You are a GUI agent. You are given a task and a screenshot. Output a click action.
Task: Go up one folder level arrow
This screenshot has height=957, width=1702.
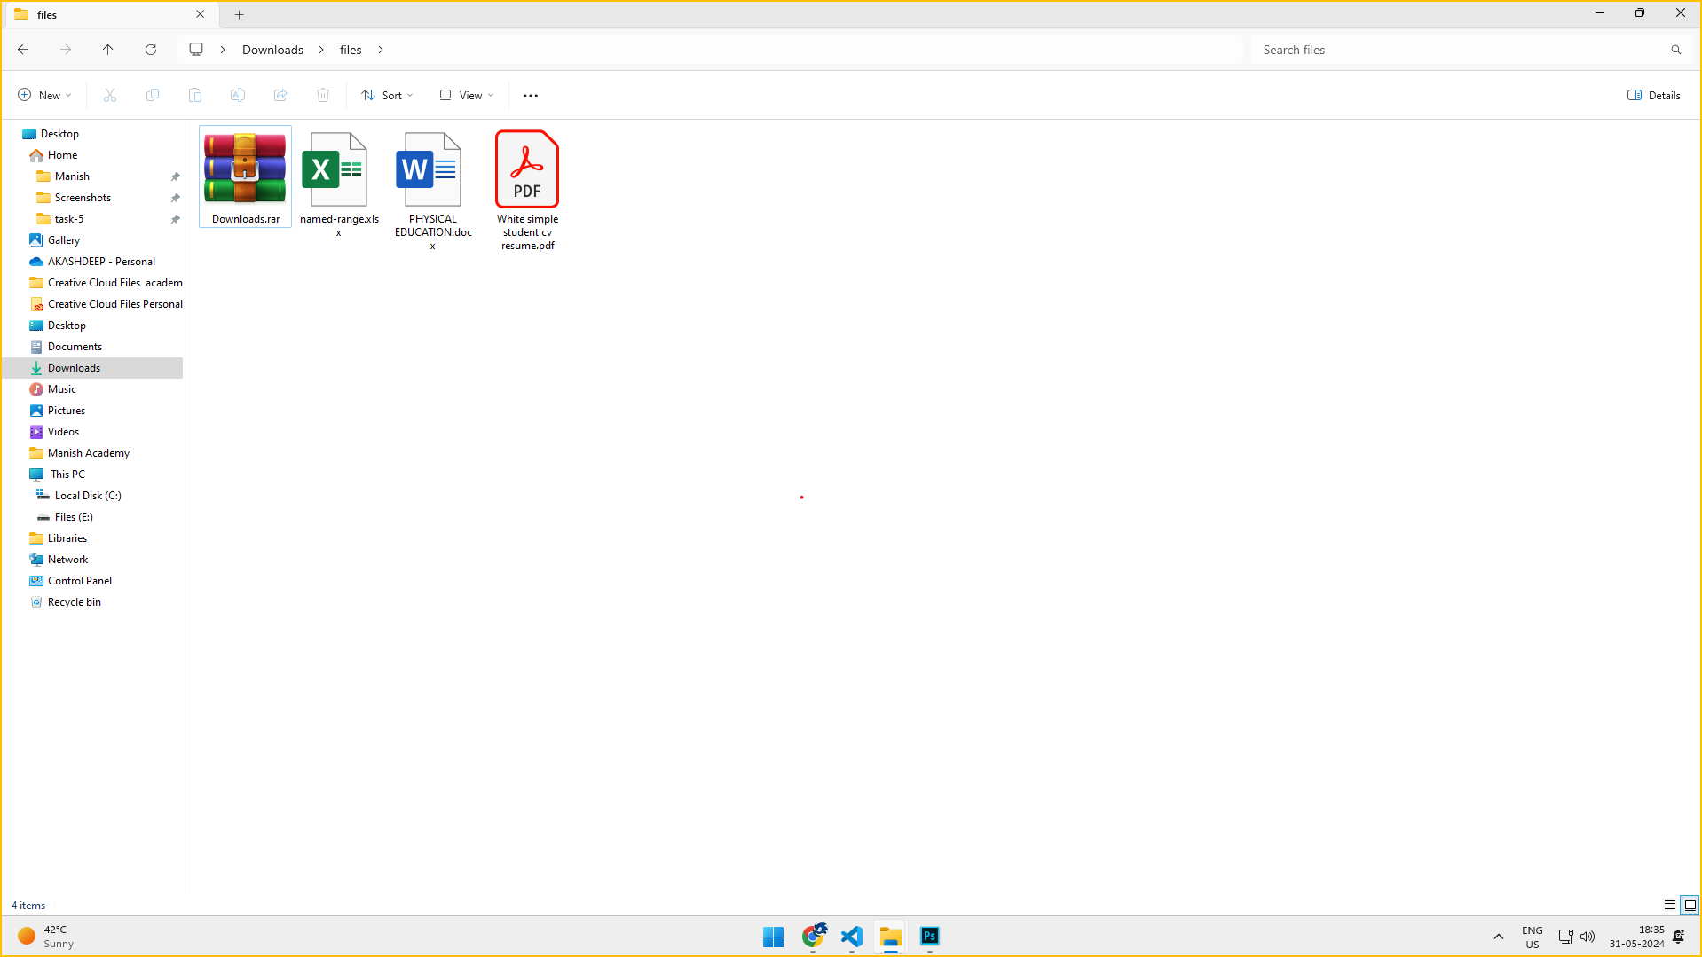click(108, 50)
